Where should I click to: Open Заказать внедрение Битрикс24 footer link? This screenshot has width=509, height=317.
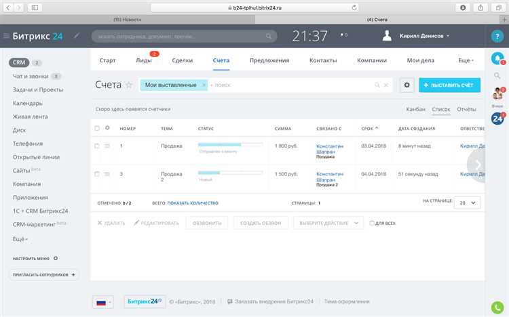pyautogui.click(x=270, y=301)
